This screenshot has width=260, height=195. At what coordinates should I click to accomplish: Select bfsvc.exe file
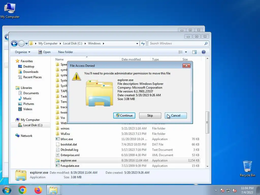click(x=127, y=139)
